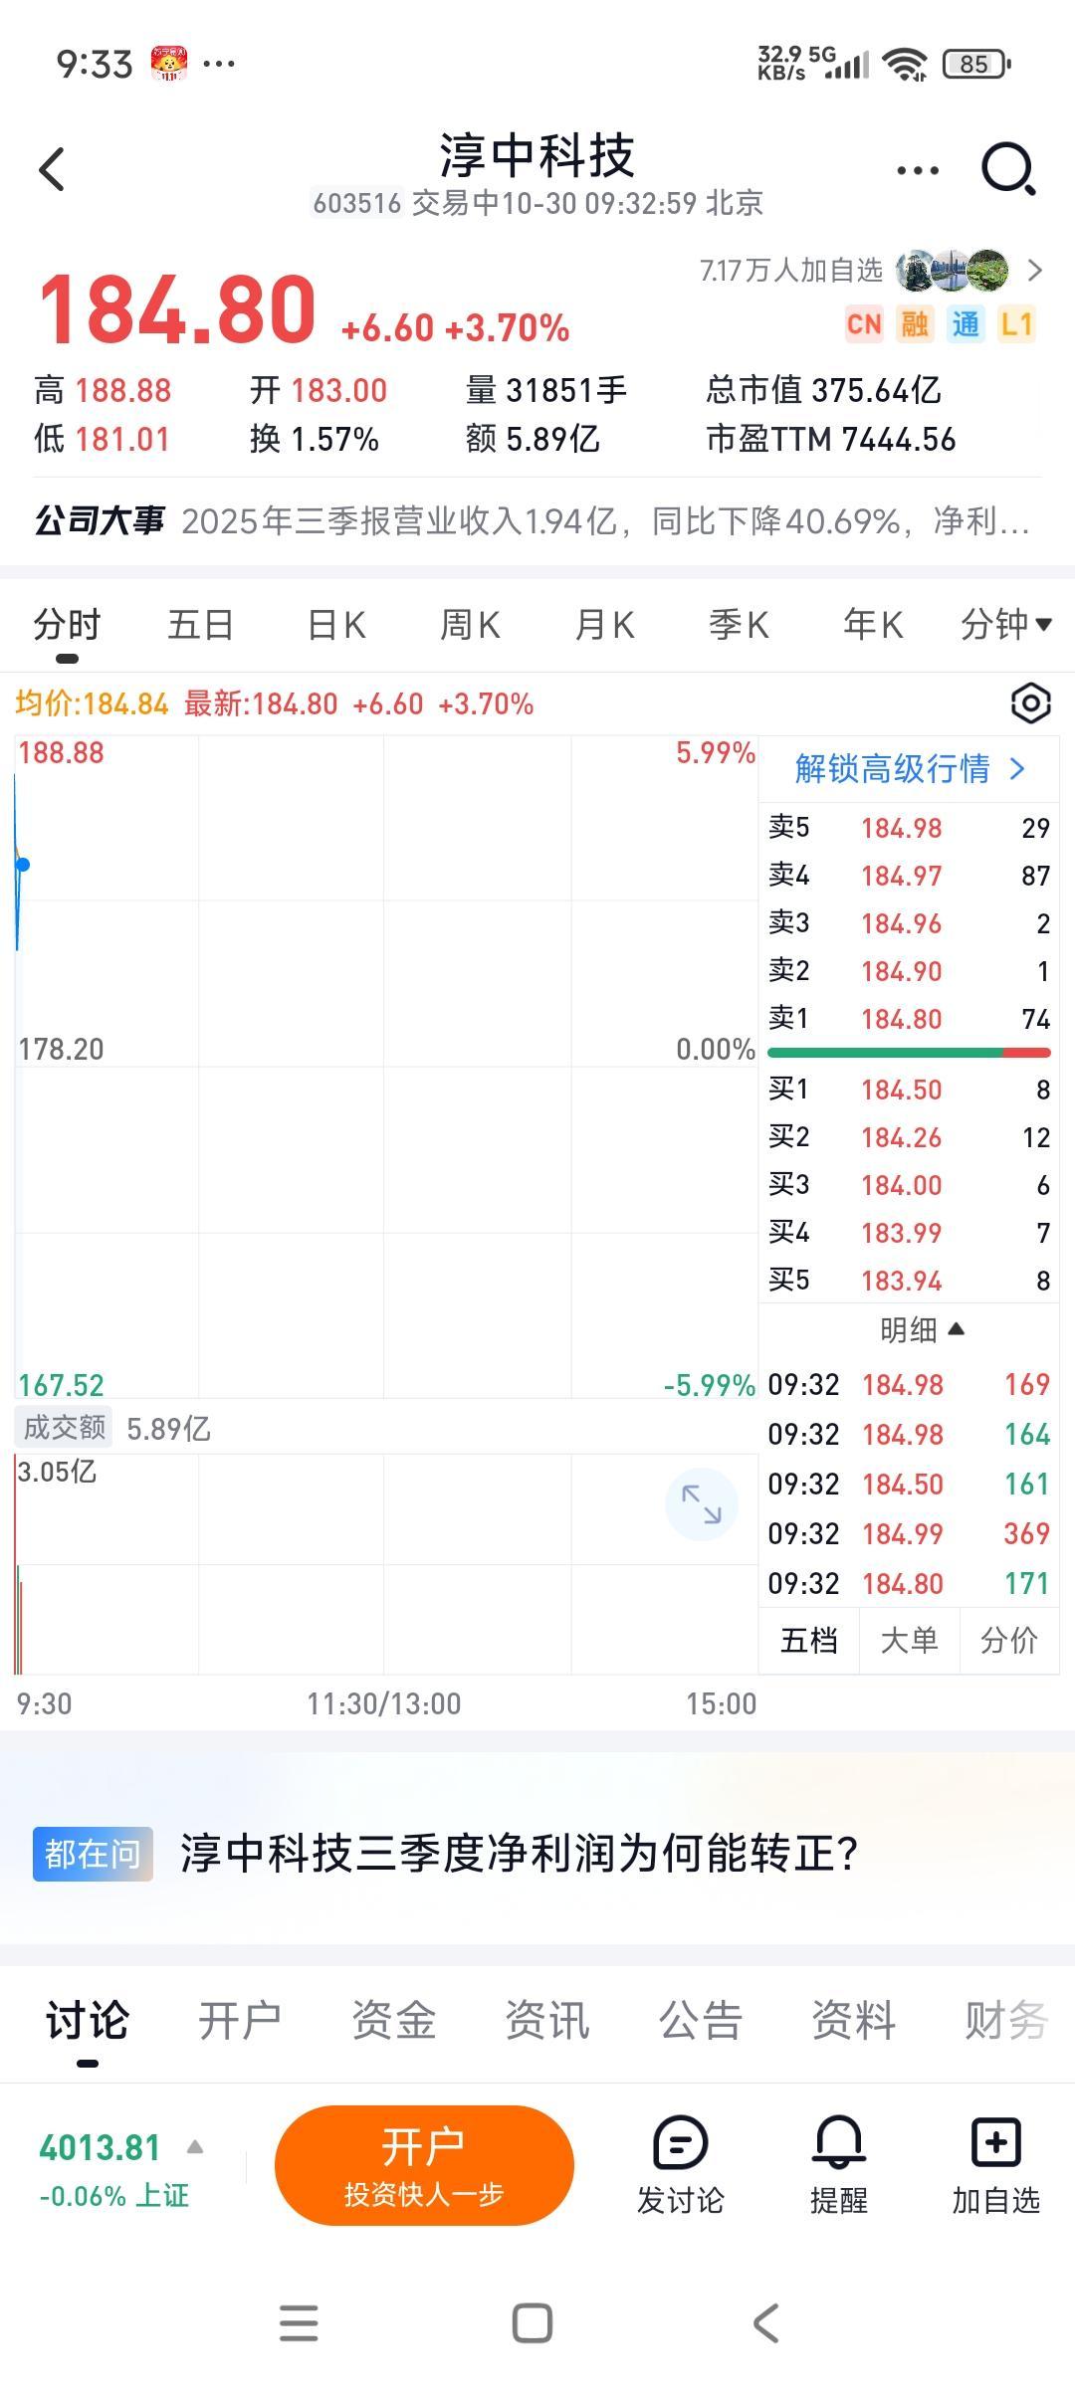Open the 公告 section tab

coord(700,2021)
